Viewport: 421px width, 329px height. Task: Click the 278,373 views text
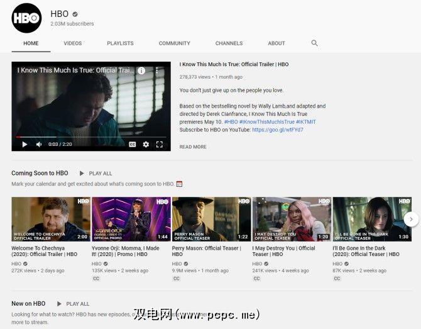click(195, 77)
